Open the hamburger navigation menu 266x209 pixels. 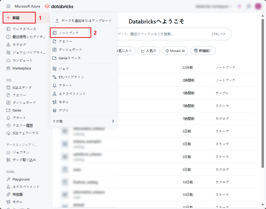coord(8,6)
